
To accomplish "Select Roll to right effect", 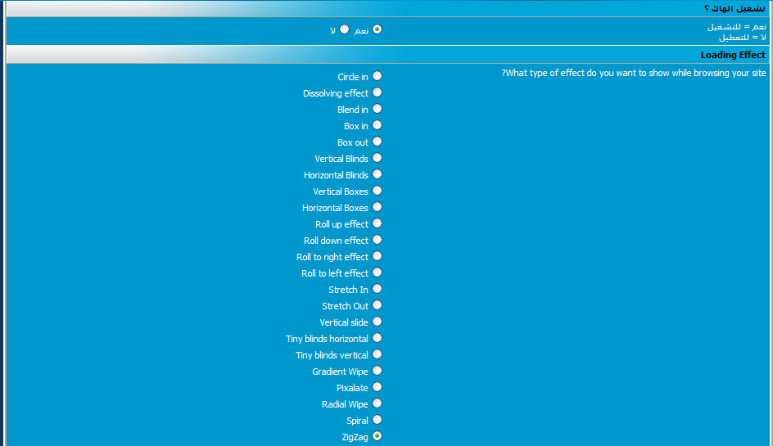I will 377,256.
